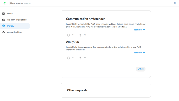The image size is (179, 101).
Task: Click the Pix4D logo icon
Action: [x=5, y=3]
